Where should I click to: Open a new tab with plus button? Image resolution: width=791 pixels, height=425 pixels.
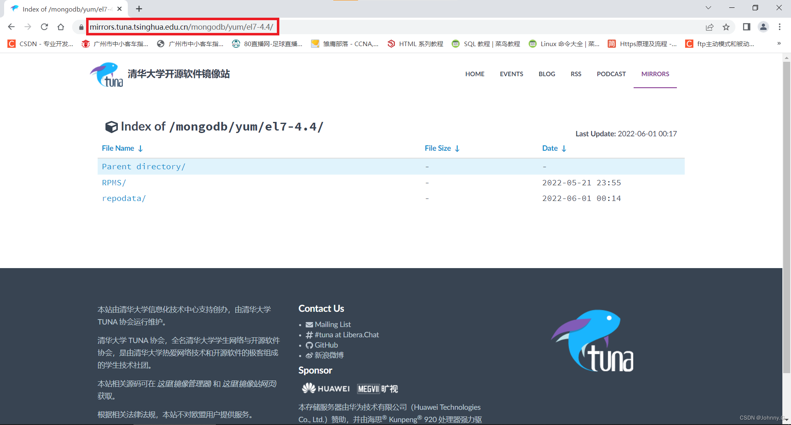tap(139, 9)
